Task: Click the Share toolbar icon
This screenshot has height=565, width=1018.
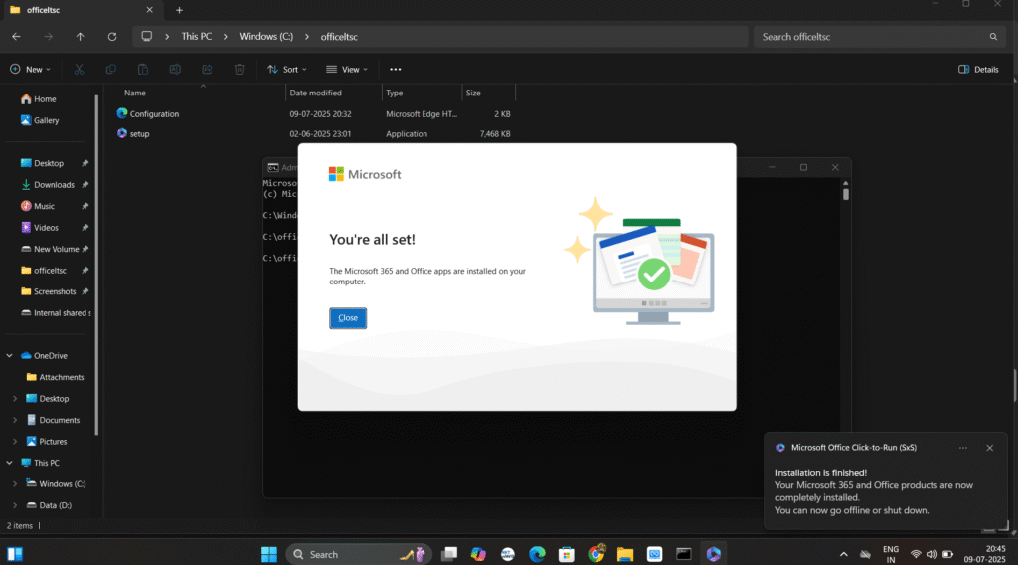Action: click(x=207, y=69)
